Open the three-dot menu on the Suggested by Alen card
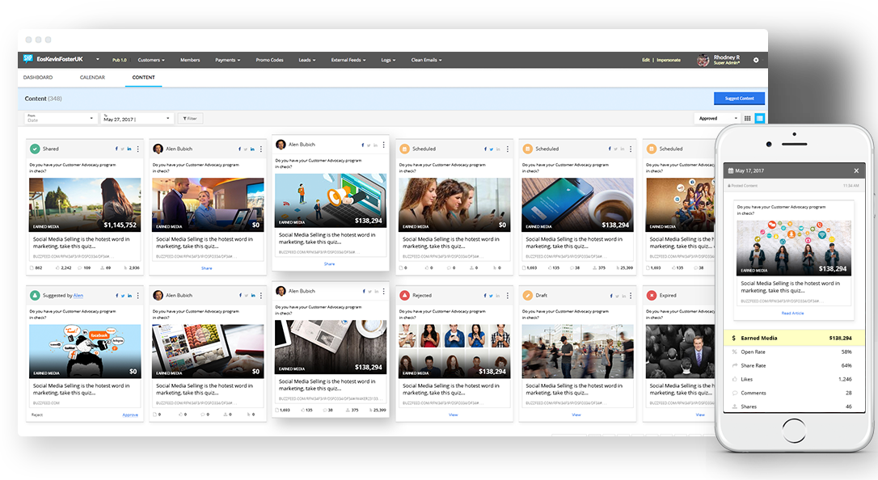This screenshot has height=480, width=878. 137,296
